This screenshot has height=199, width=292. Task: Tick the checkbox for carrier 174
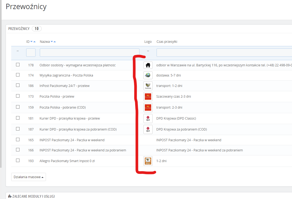[x=18, y=75]
